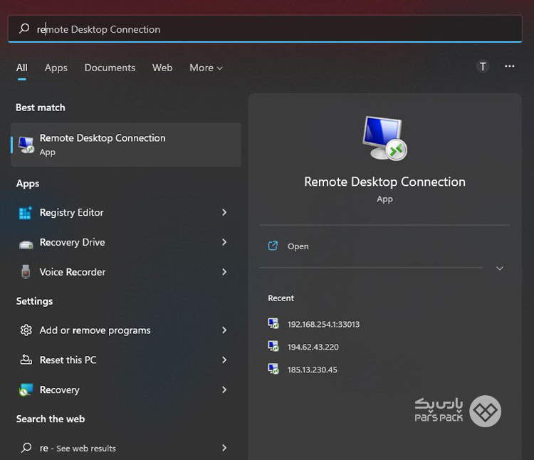Switch to the Documents tab
Viewport: 534px width, 460px height.
(x=110, y=68)
